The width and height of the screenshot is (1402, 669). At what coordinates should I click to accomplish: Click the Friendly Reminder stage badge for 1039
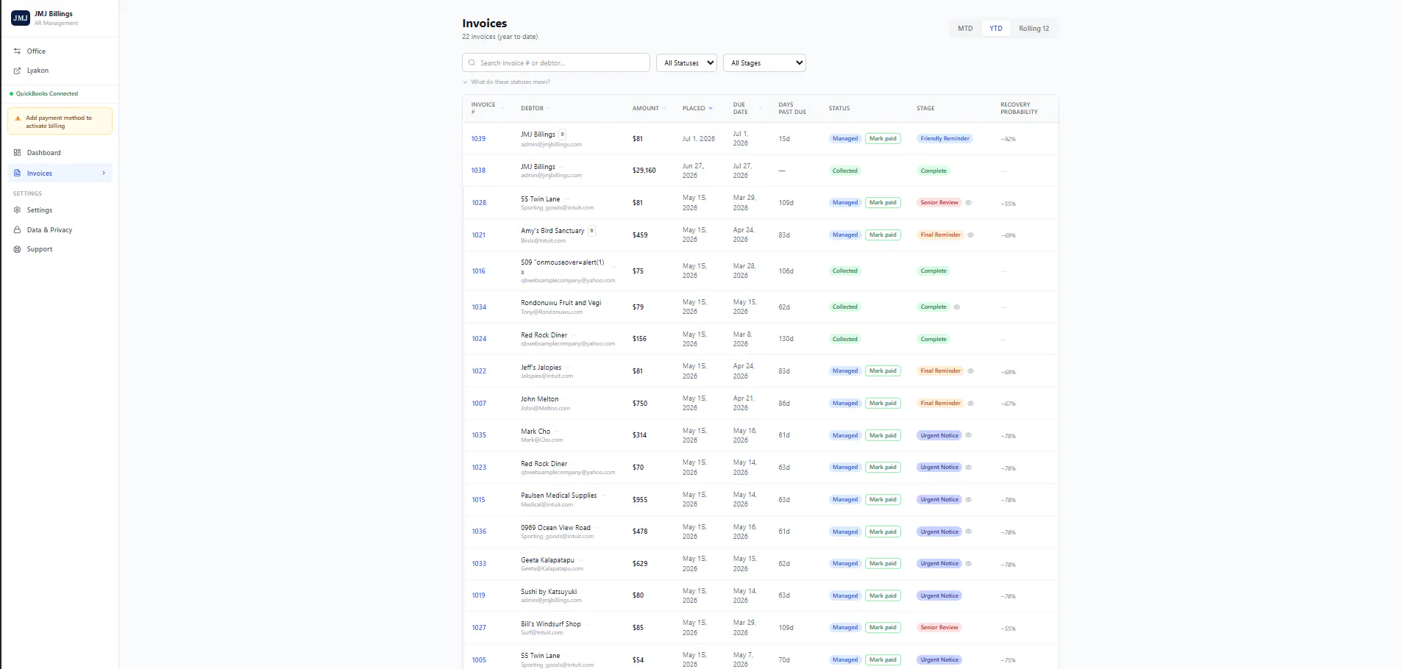point(944,139)
